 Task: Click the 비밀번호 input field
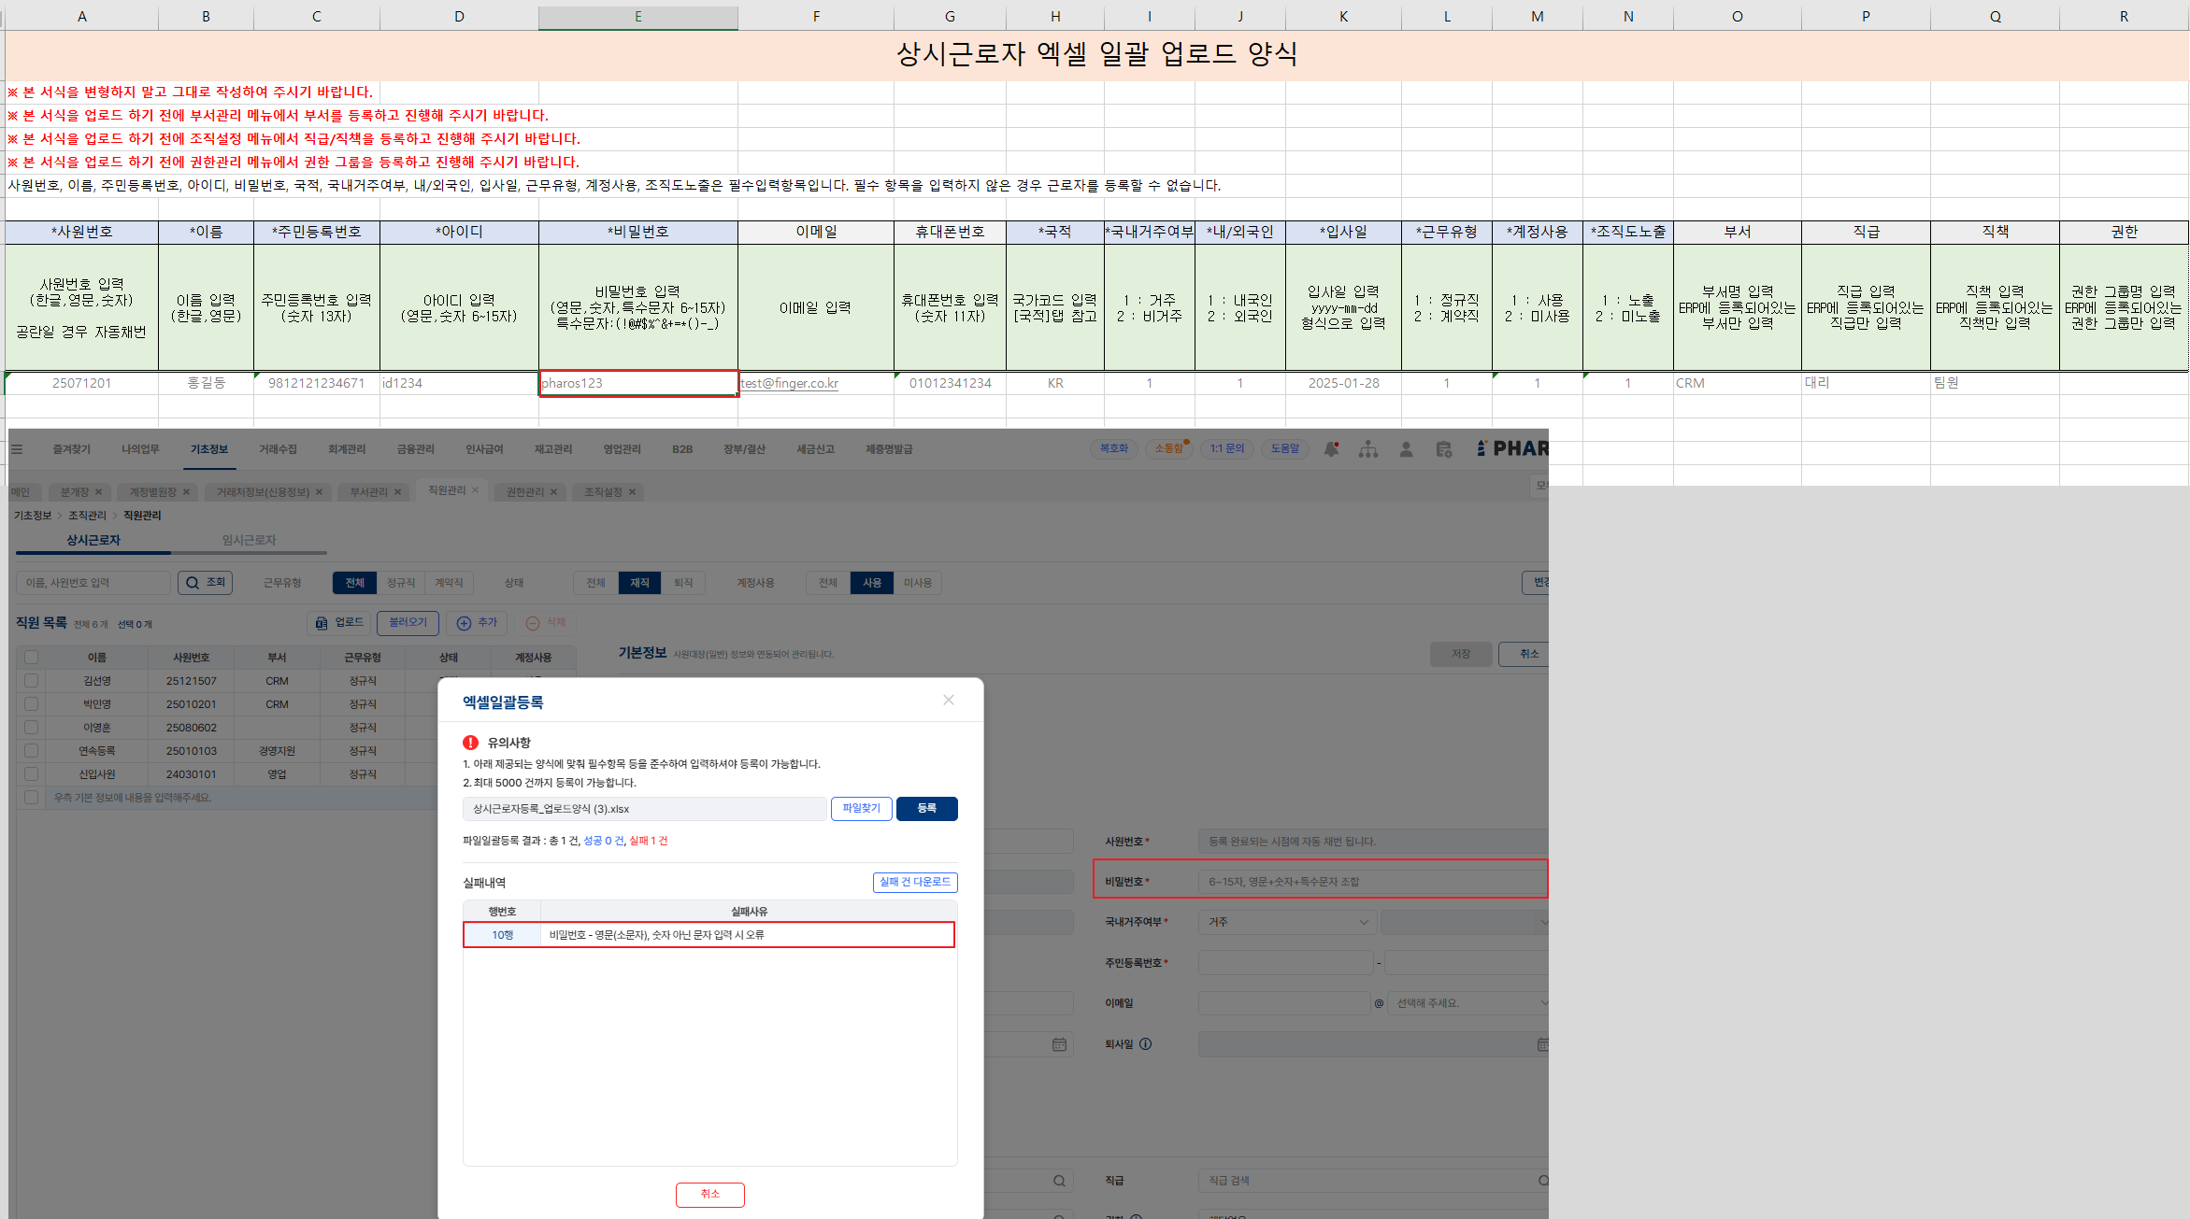click(1373, 882)
